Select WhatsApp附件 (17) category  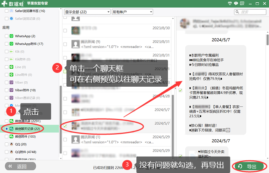pyautogui.click(x=29, y=44)
